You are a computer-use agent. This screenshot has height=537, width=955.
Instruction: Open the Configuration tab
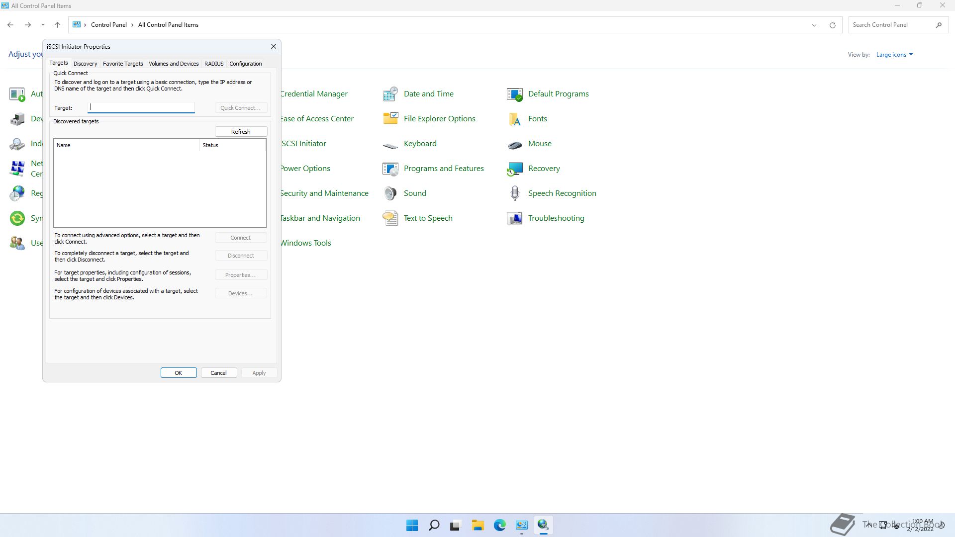(245, 64)
